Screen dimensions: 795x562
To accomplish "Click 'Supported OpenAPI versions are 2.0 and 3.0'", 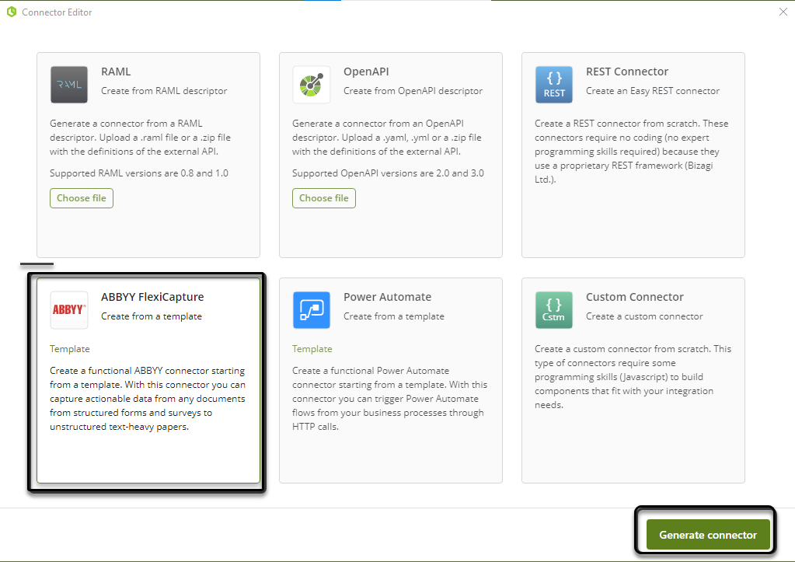I will 388,173.
